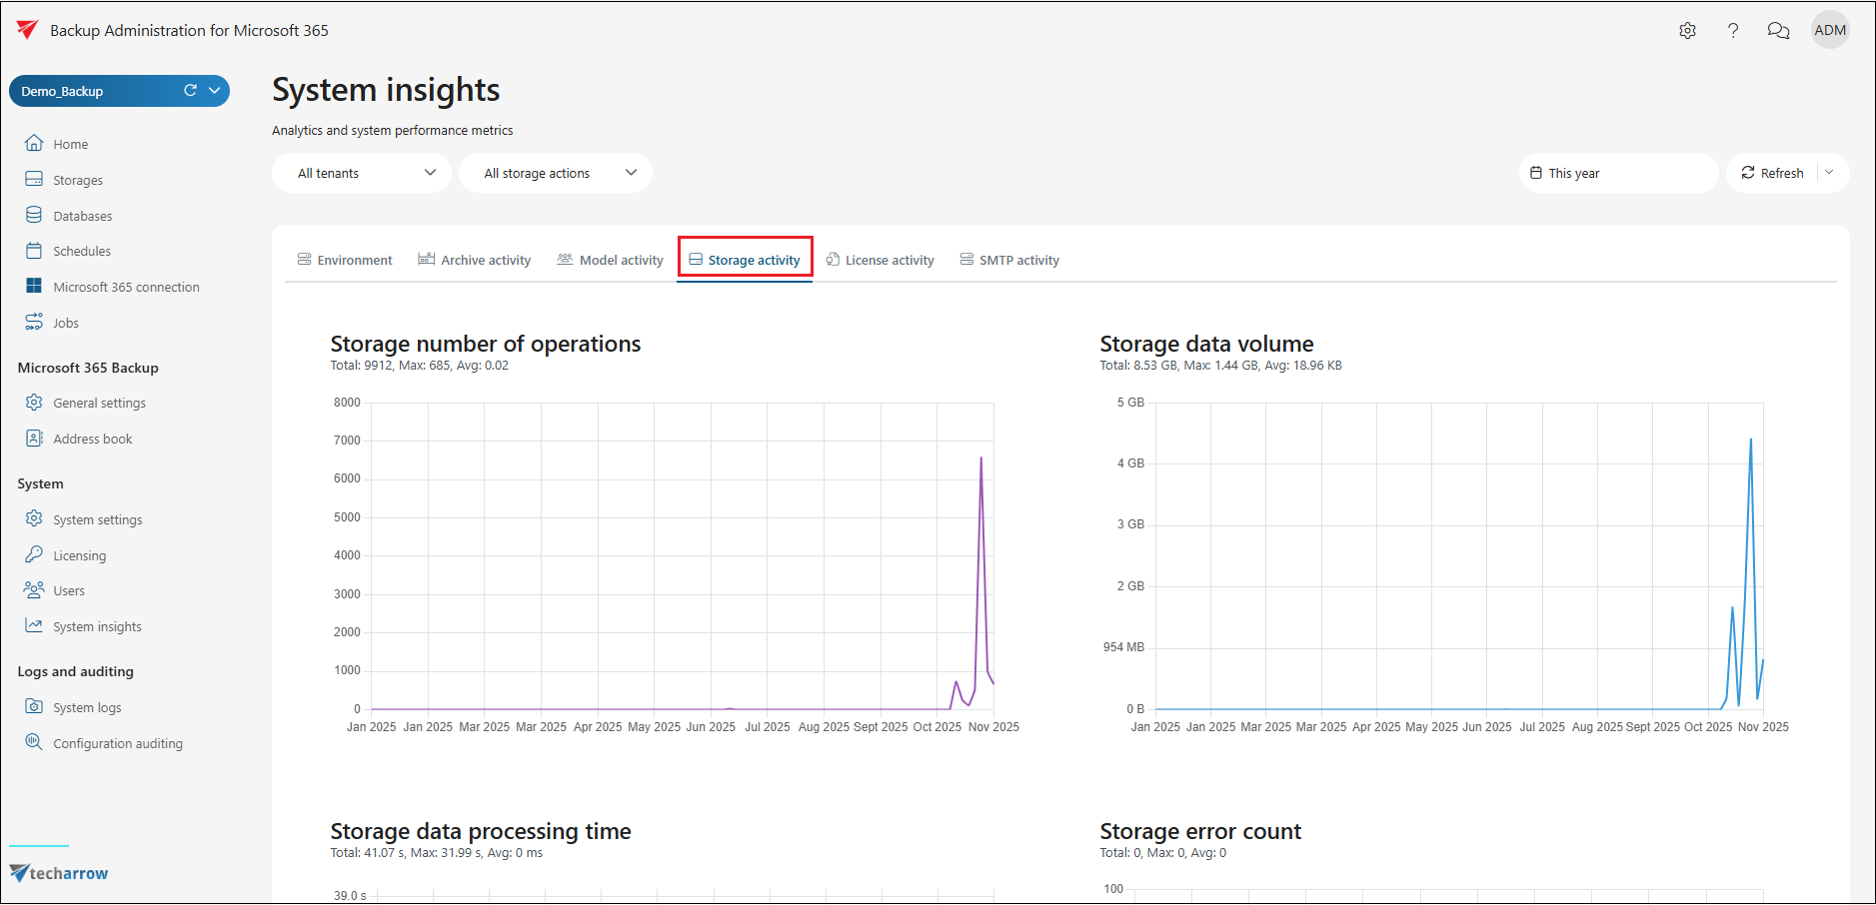Open the ADM user avatar menu
Screen dimensions: 1876x905
[1829, 31]
